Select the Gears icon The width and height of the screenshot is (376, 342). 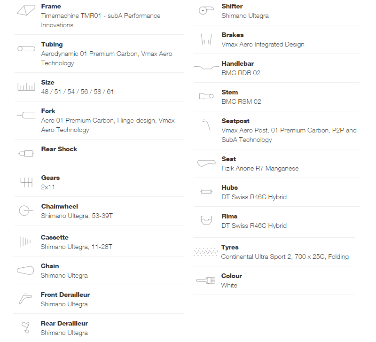(26, 182)
